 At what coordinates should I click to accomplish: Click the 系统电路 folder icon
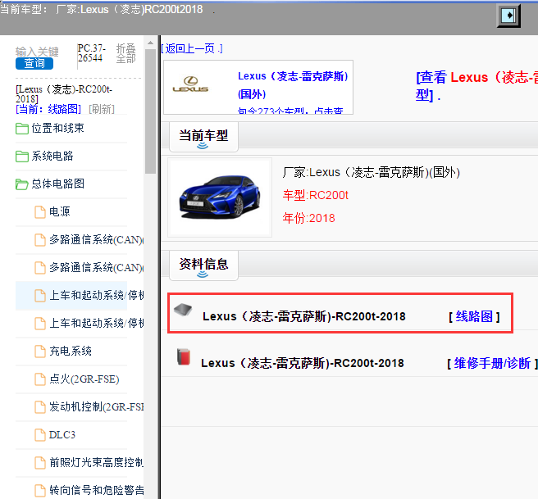pos(22,157)
